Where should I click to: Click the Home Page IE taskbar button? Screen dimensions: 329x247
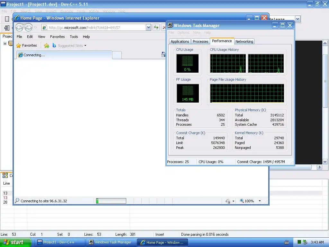[162, 242]
